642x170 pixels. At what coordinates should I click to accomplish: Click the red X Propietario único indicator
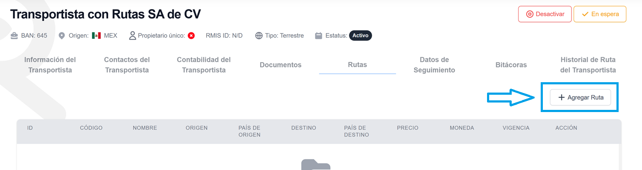click(191, 35)
